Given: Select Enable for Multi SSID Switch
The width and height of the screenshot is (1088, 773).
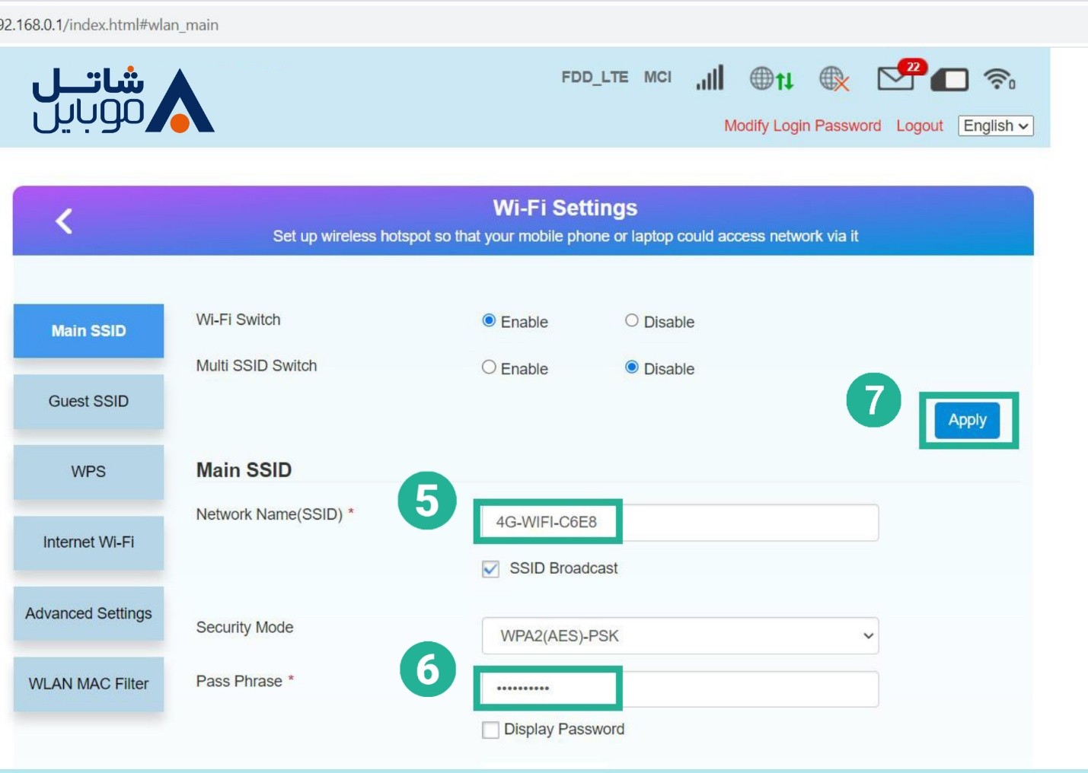Looking at the screenshot, I should (x=489, y=367).
